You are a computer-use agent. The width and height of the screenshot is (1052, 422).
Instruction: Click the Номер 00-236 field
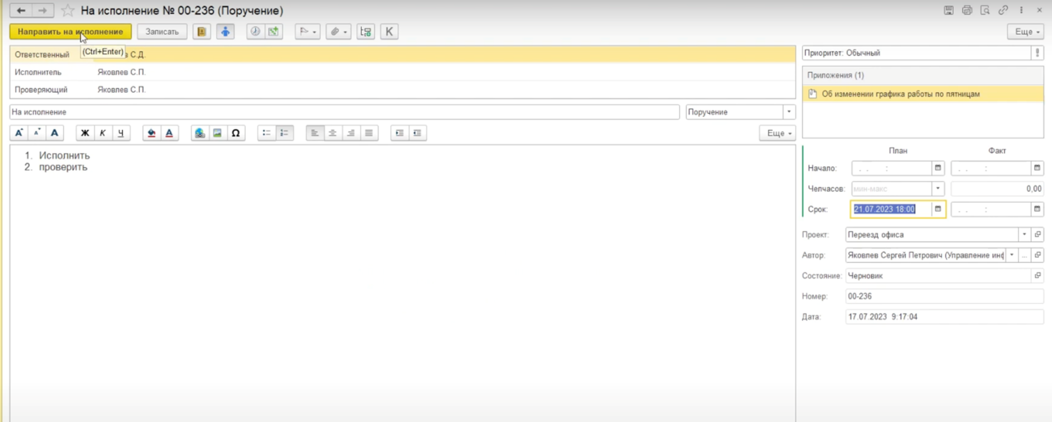[x=944, y=296]
